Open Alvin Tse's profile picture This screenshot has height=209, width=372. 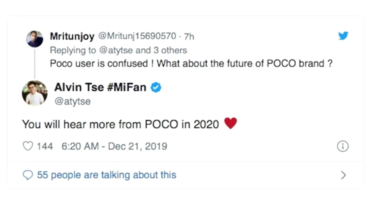tap(35, 93)
